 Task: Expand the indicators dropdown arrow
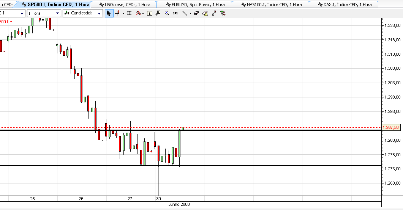(143, 13)
